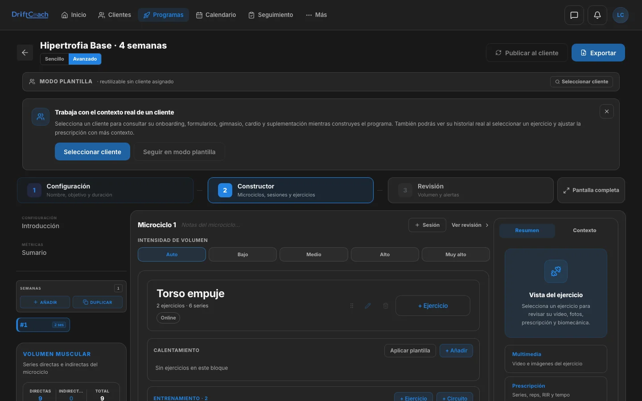Set volume intensity to Medio
This screenshot has height=401, width=642.
pyautogui.click(x=314, y=254)
